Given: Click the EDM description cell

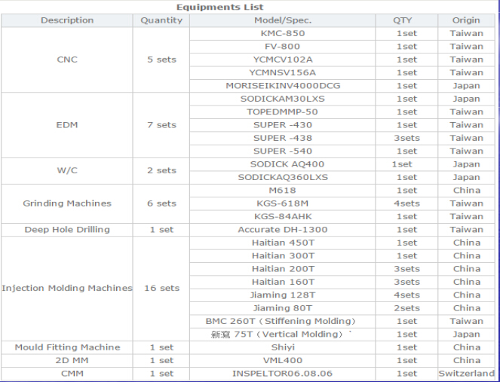Looking at the screenshot, I should tap(67, 125).
